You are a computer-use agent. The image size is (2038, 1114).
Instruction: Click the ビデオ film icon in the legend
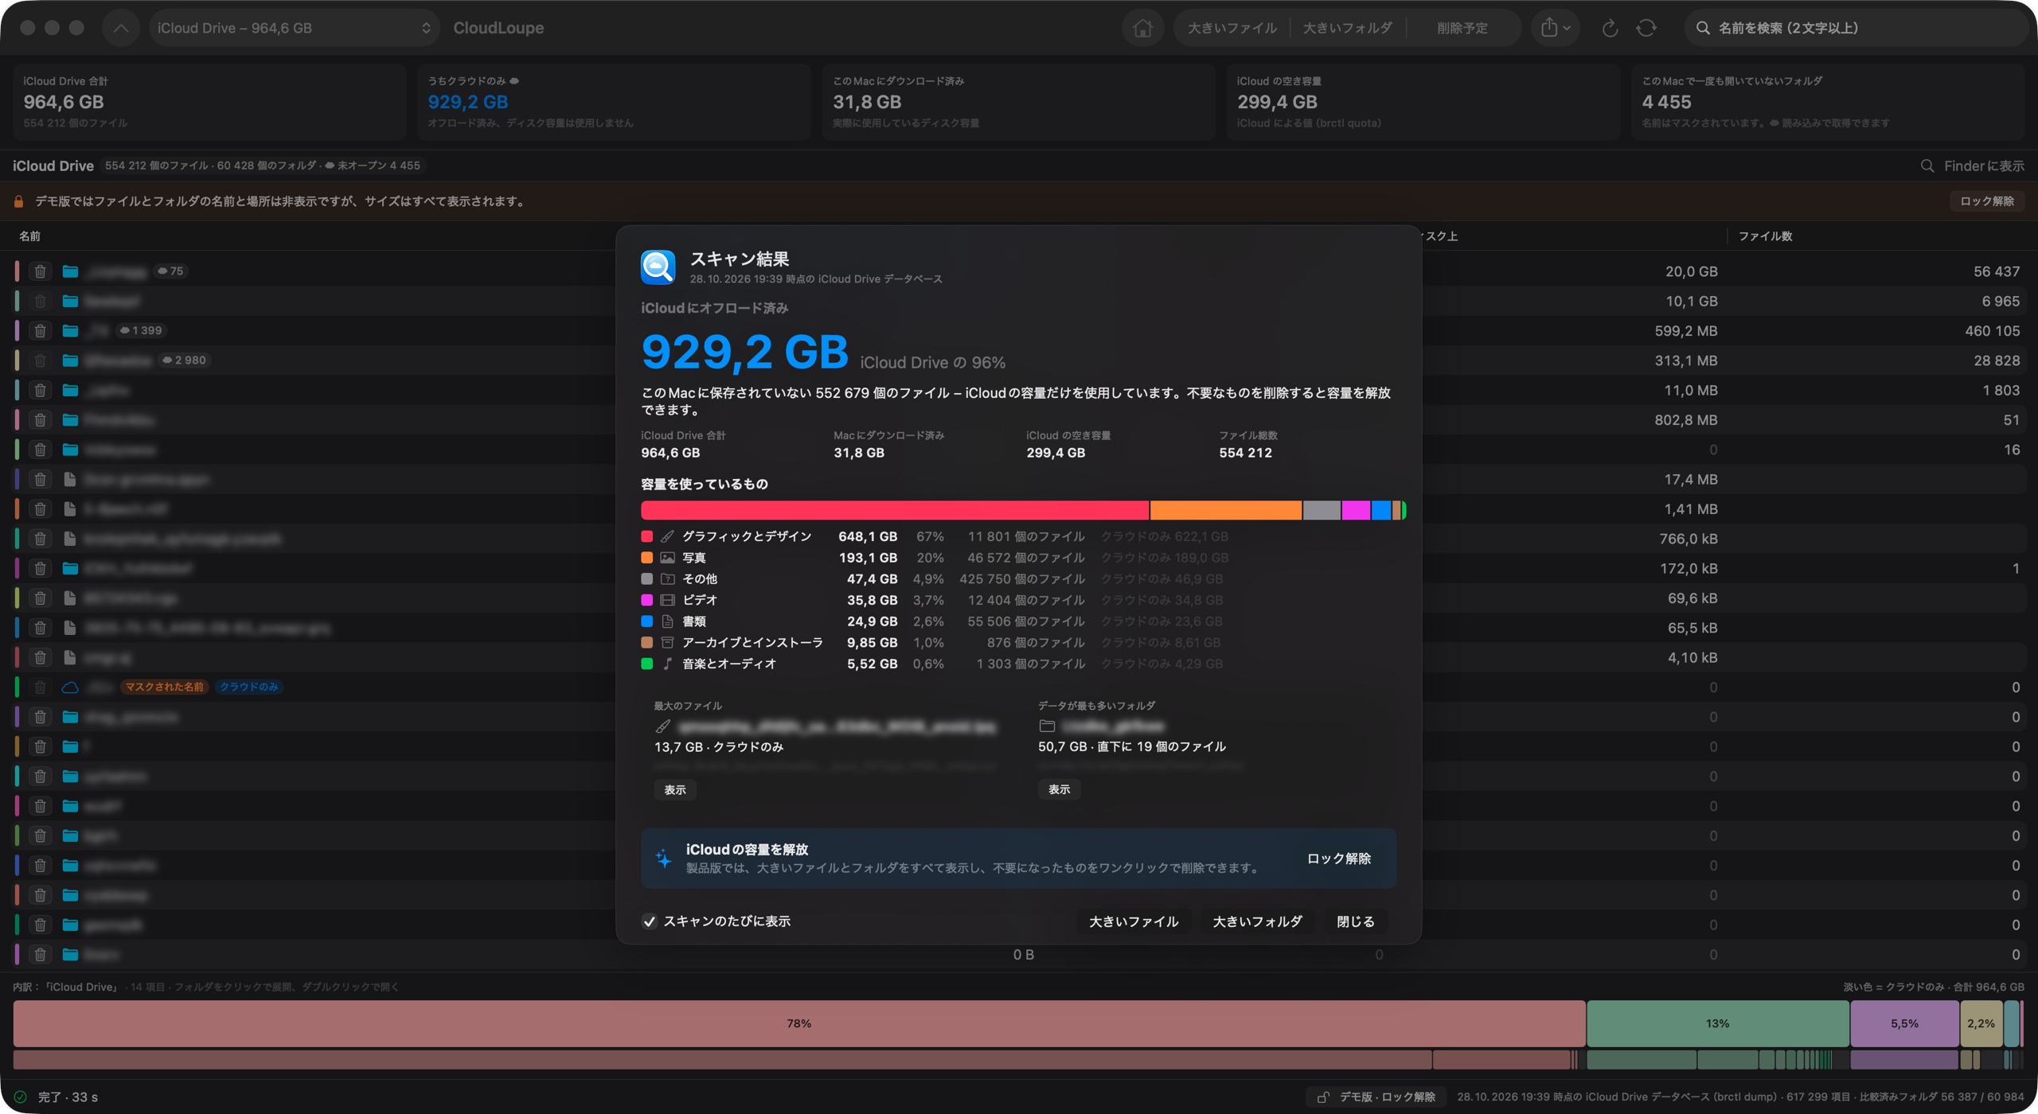tap(668, 600)
